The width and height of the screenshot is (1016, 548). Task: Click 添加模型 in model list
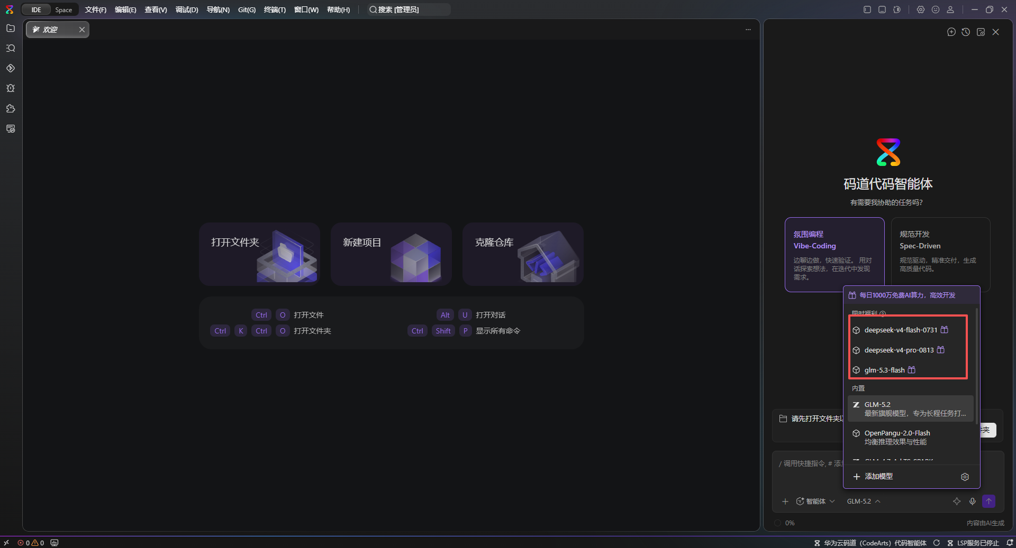coord(873,477)
